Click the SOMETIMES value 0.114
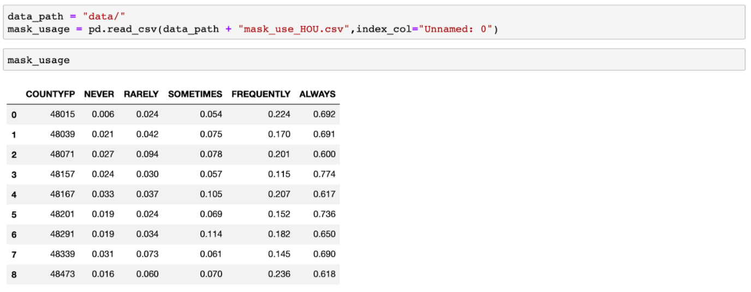 click(211, 234)
